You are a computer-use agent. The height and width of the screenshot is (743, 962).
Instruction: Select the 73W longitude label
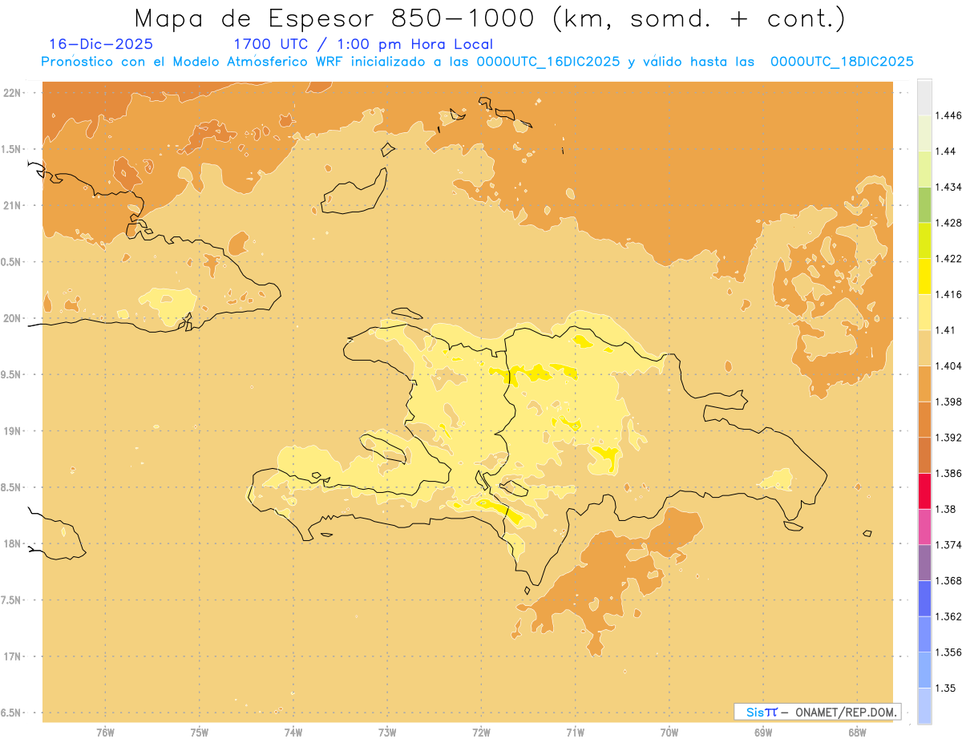pyautogui.click(x=387, y=732)
